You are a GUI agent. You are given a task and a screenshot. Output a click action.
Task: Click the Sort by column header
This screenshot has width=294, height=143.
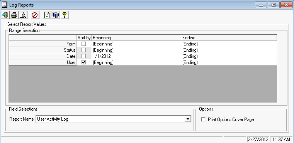pos(84,38)
